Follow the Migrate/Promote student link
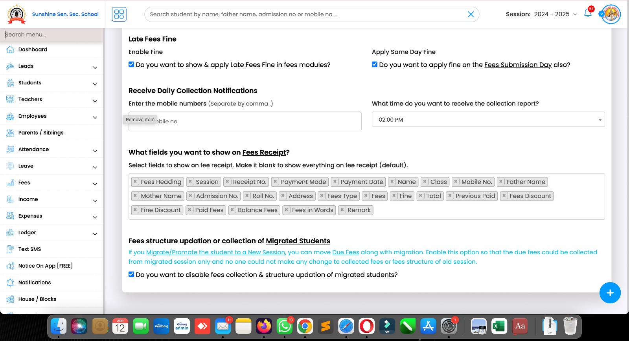 (x=215, y=252)
